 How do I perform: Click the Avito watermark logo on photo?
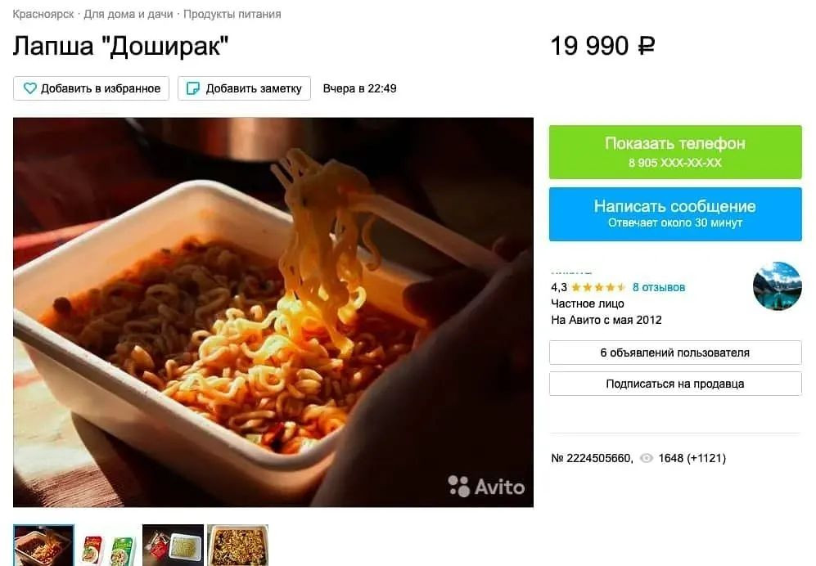tap(486, 487)
